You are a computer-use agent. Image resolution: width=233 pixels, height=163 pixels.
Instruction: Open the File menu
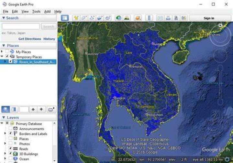pos(6,11)
